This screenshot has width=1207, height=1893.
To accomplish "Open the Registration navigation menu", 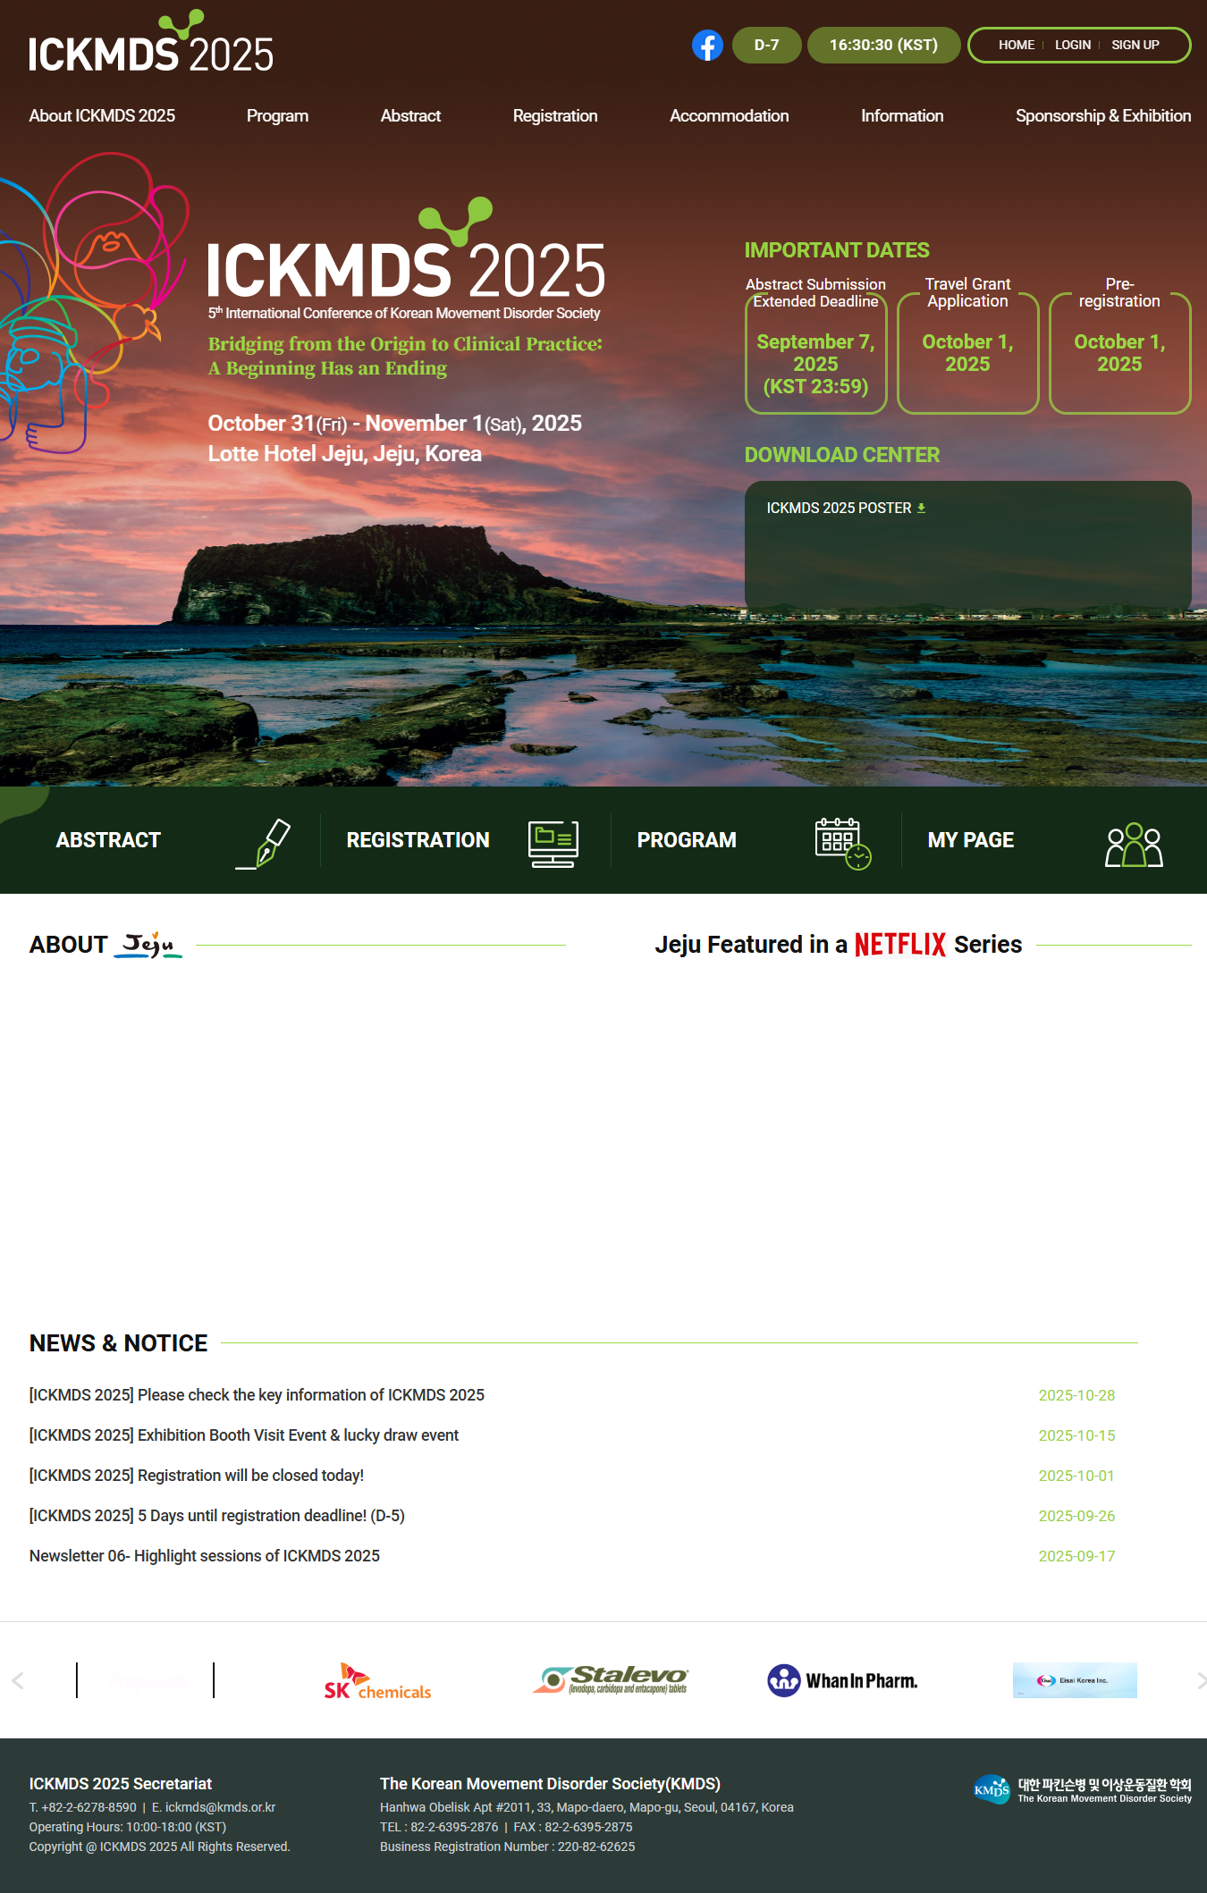I will (x=554, y=116).
